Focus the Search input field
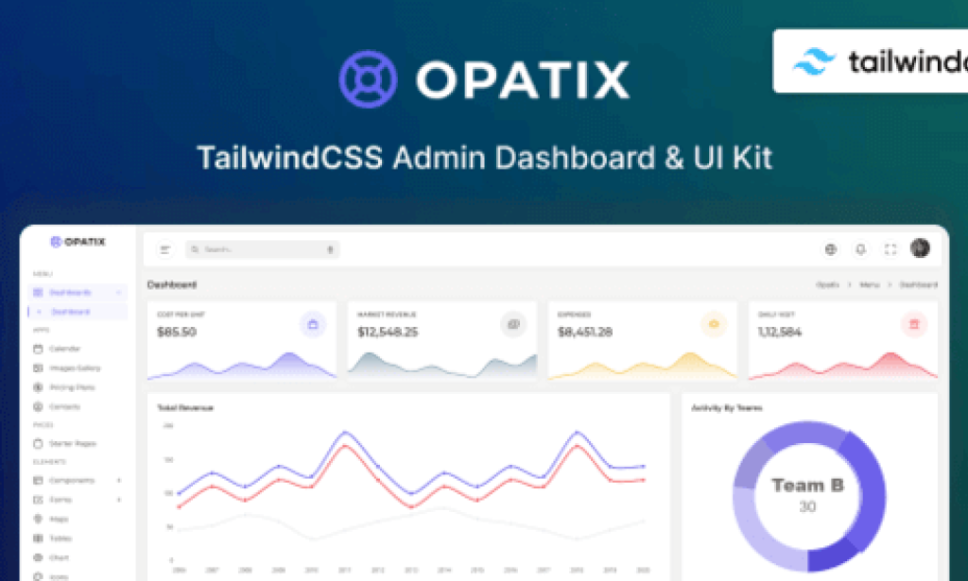This screenshot has height=581, width=968. pos(263,249)
